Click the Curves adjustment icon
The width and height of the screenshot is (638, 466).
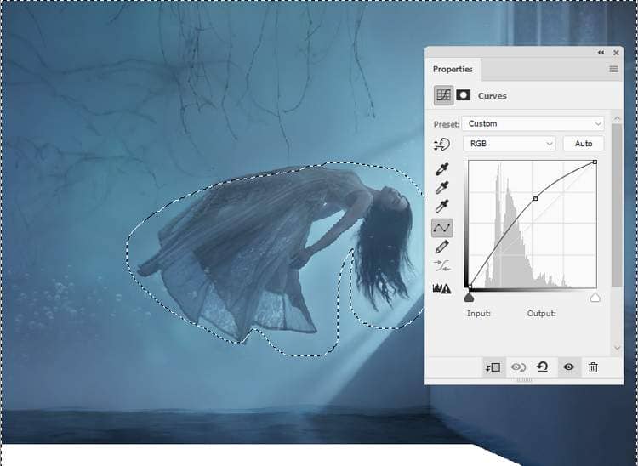443,95
